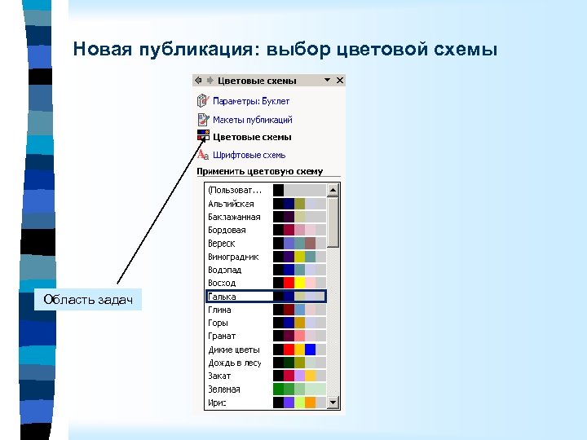Choose the Закат color scheme
The height and width of the screenshot is (440, 587).
pyautogui.click(x=266, y=376)
